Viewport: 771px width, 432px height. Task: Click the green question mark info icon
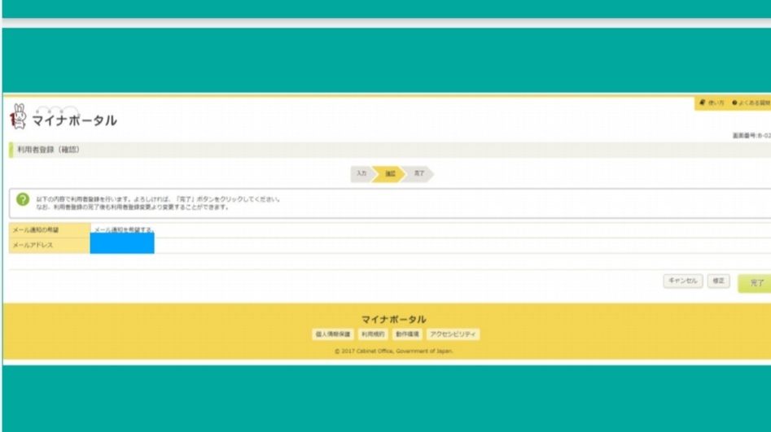click(23, 200)
